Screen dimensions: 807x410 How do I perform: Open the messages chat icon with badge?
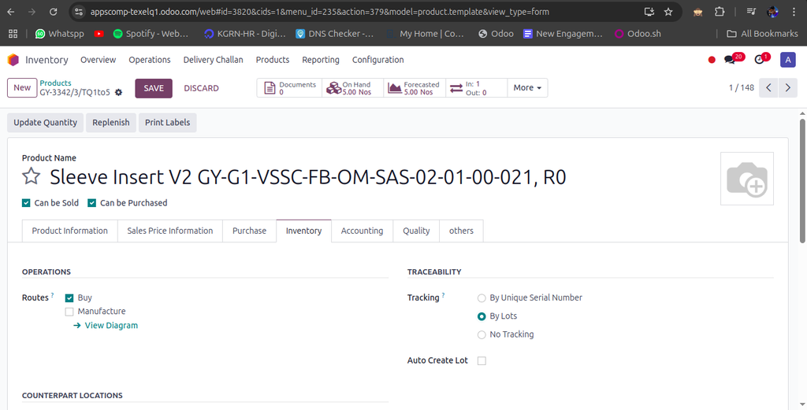click(x=731, y=60)
